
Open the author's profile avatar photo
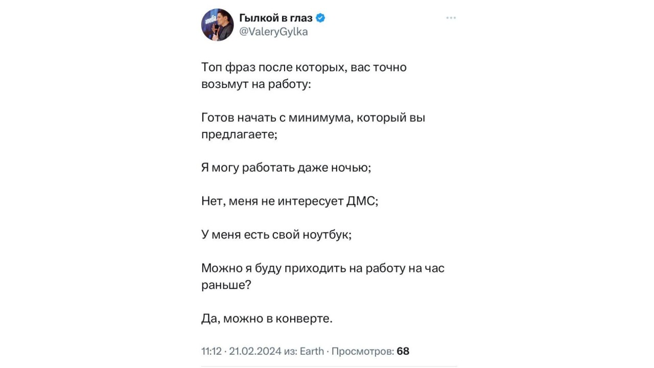(217, 25)
